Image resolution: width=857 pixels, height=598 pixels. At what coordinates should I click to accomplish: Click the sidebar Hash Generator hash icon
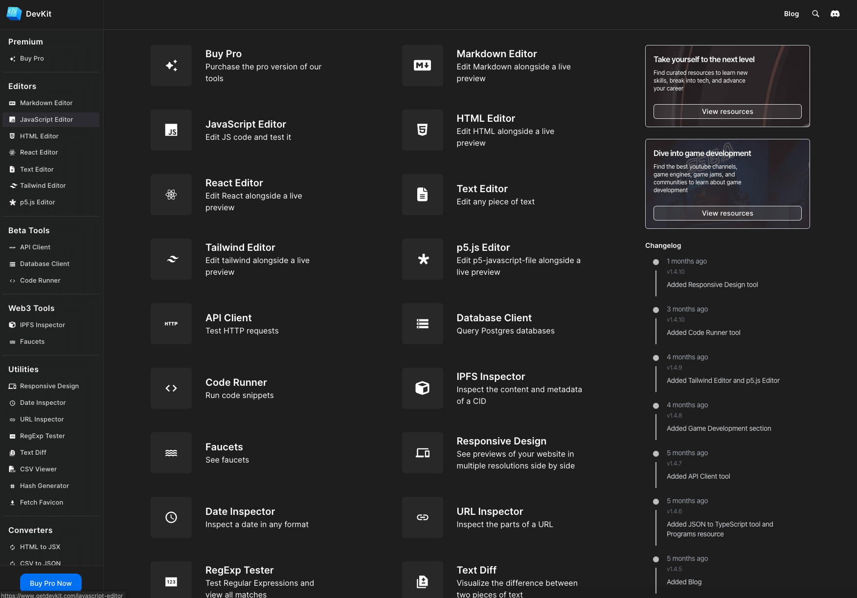click(13, 486)
